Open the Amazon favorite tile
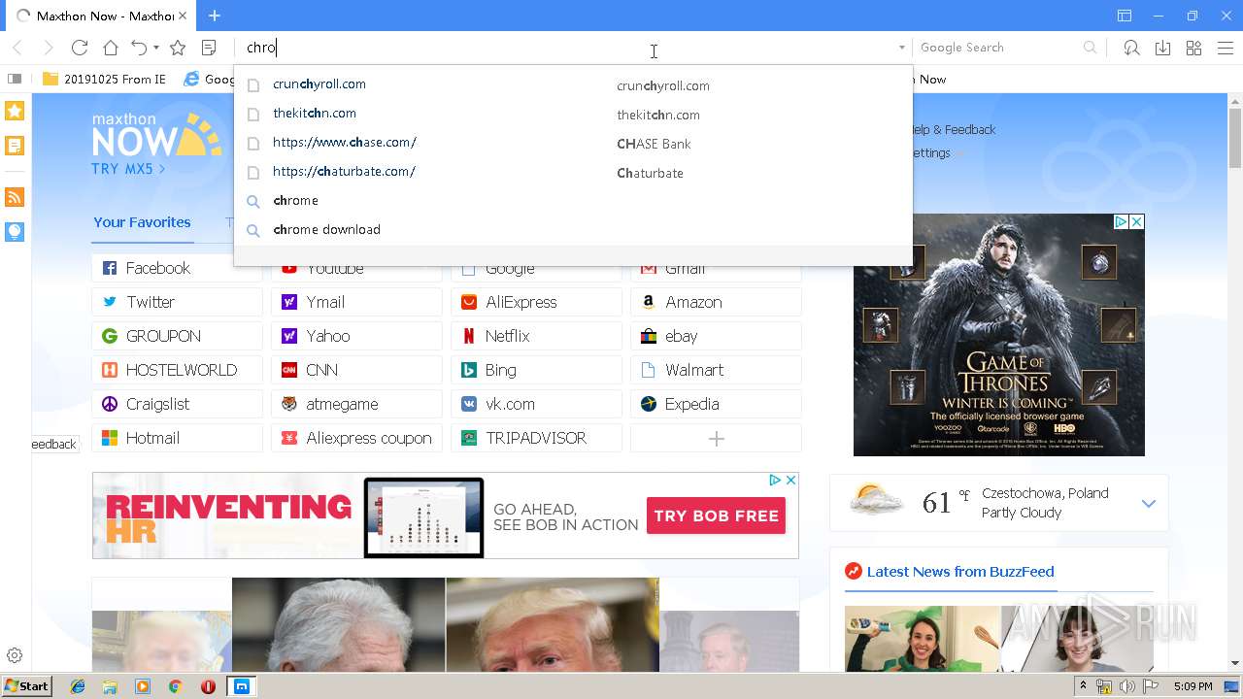The image size is (1243, 699). [716, 302]
